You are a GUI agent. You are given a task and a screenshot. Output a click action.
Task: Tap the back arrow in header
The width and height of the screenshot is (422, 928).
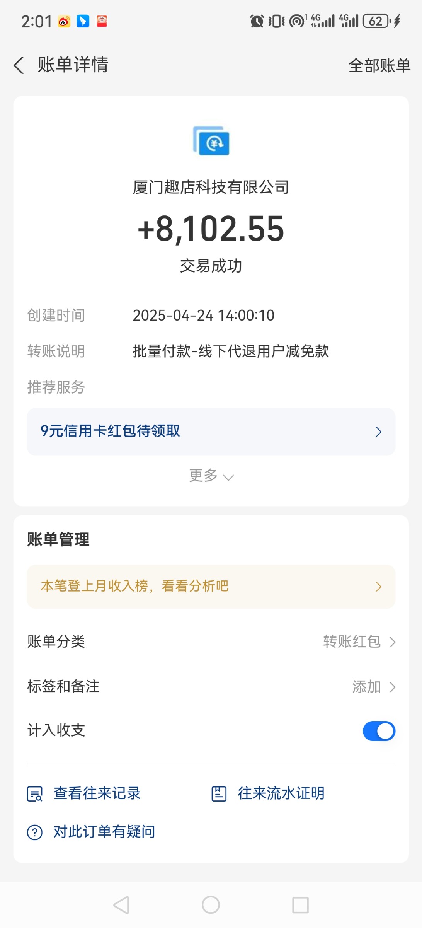coord(19,65)
